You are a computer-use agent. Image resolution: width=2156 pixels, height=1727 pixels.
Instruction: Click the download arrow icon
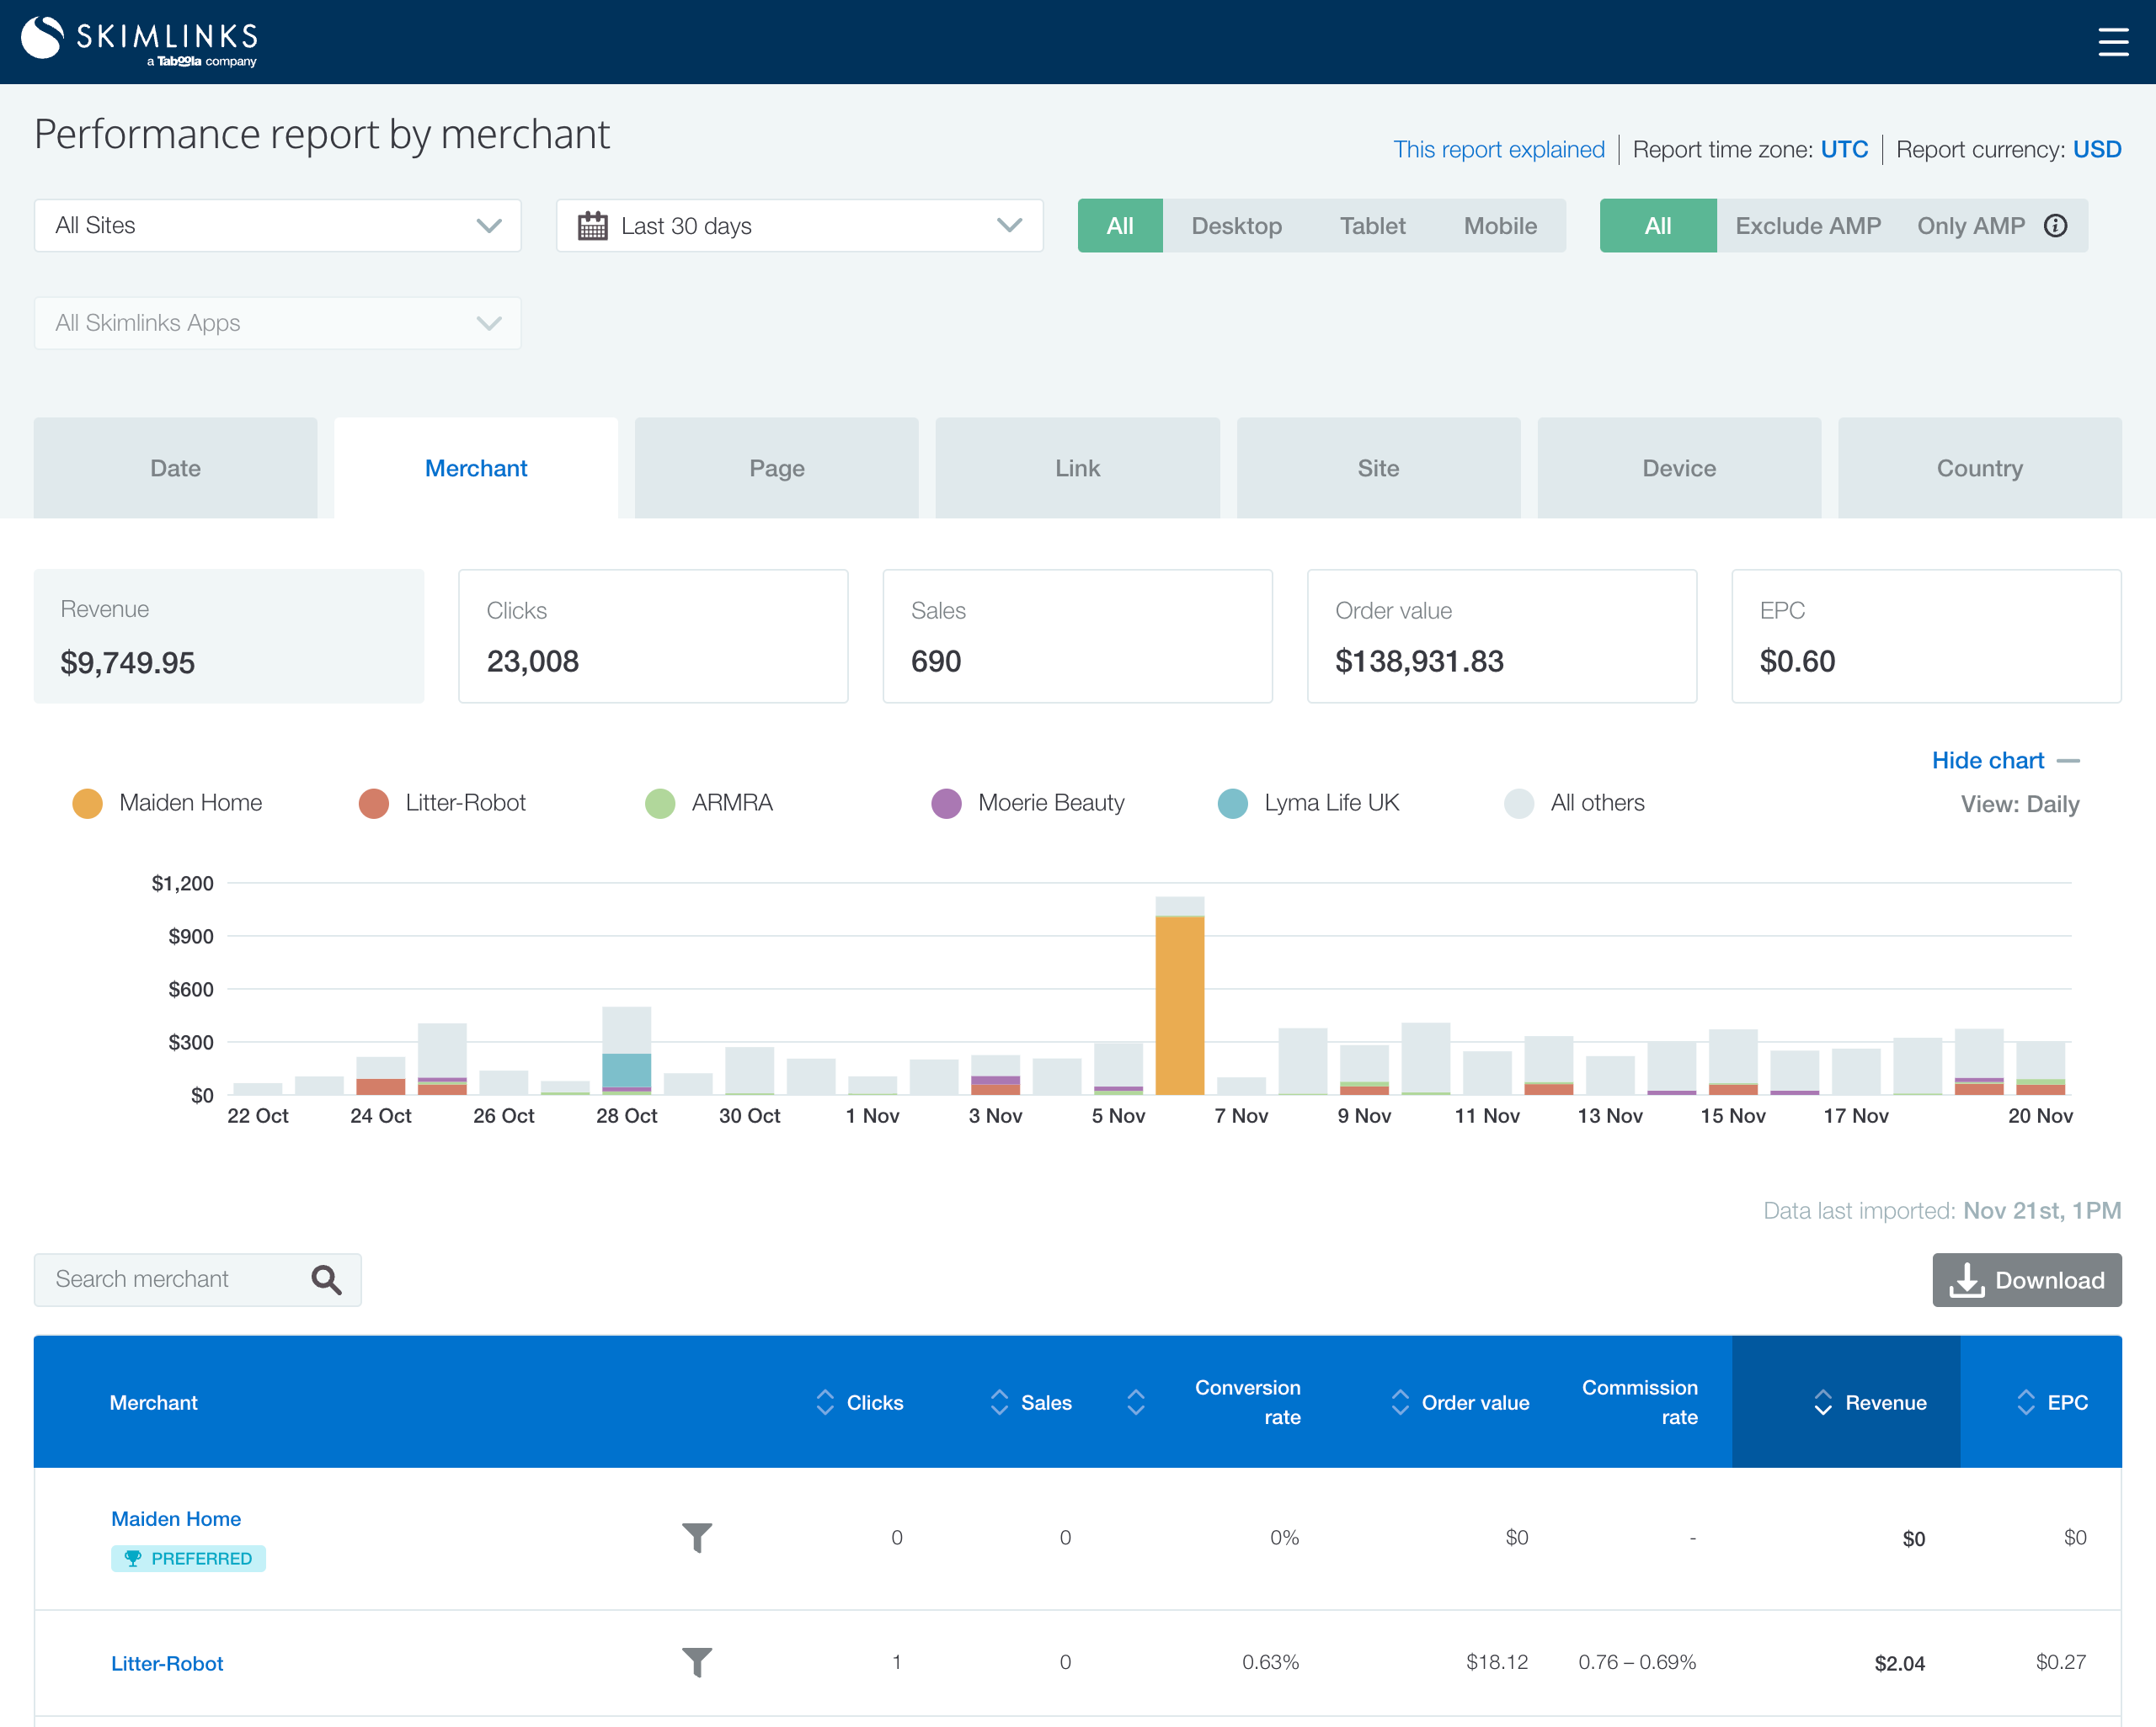pos(1966,1280)
